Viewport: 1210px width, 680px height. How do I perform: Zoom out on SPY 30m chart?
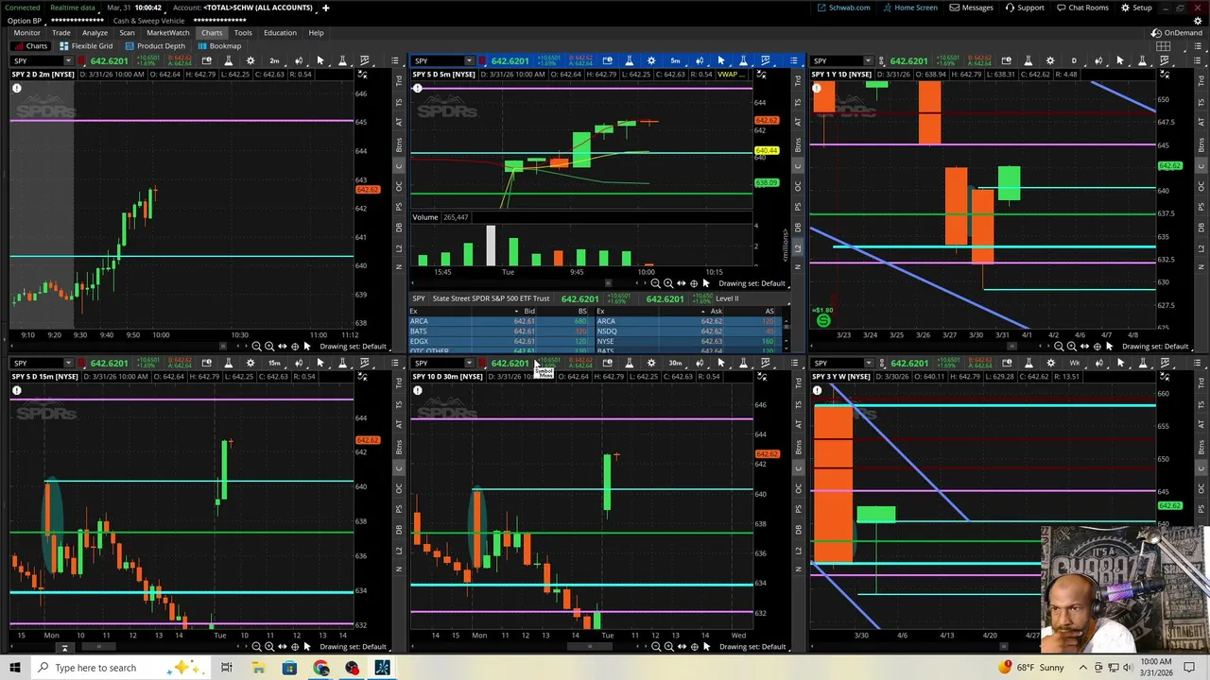pyautogui.click(x=656, y=647)
